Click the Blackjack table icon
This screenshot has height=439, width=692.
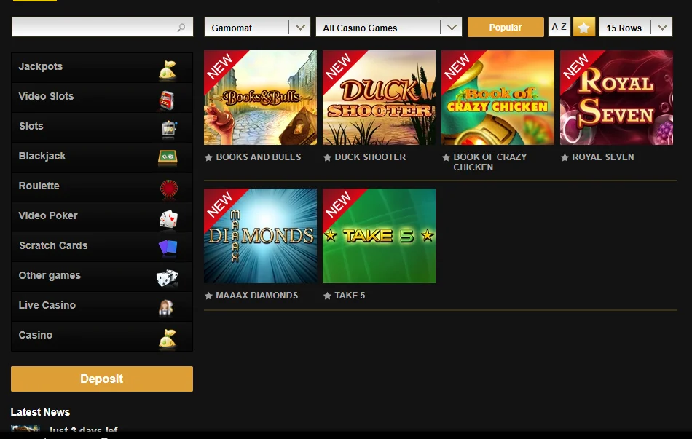click(x=168, y=158)
